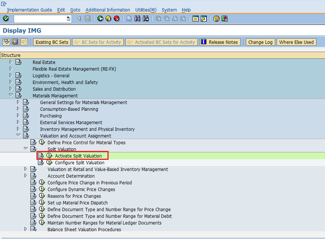Click the Next Page icon

[175, 19]
